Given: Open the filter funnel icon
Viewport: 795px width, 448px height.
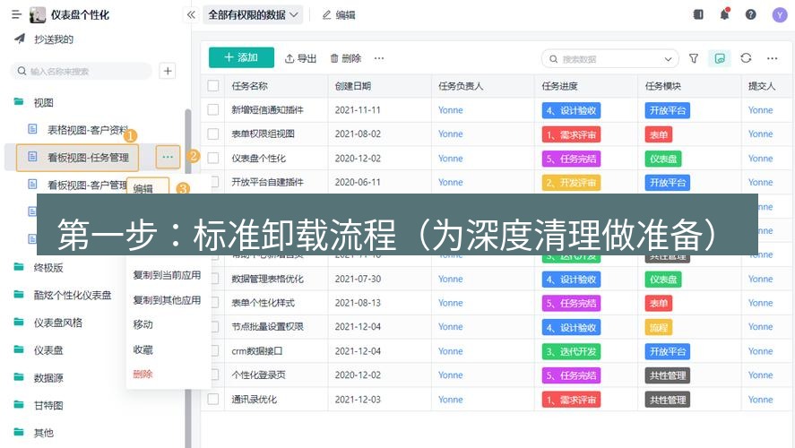Looking at the screenshot, I should click(694, 59).
